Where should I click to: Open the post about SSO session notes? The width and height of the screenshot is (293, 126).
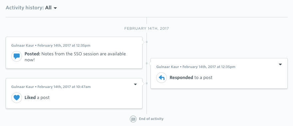pos(75,57)
